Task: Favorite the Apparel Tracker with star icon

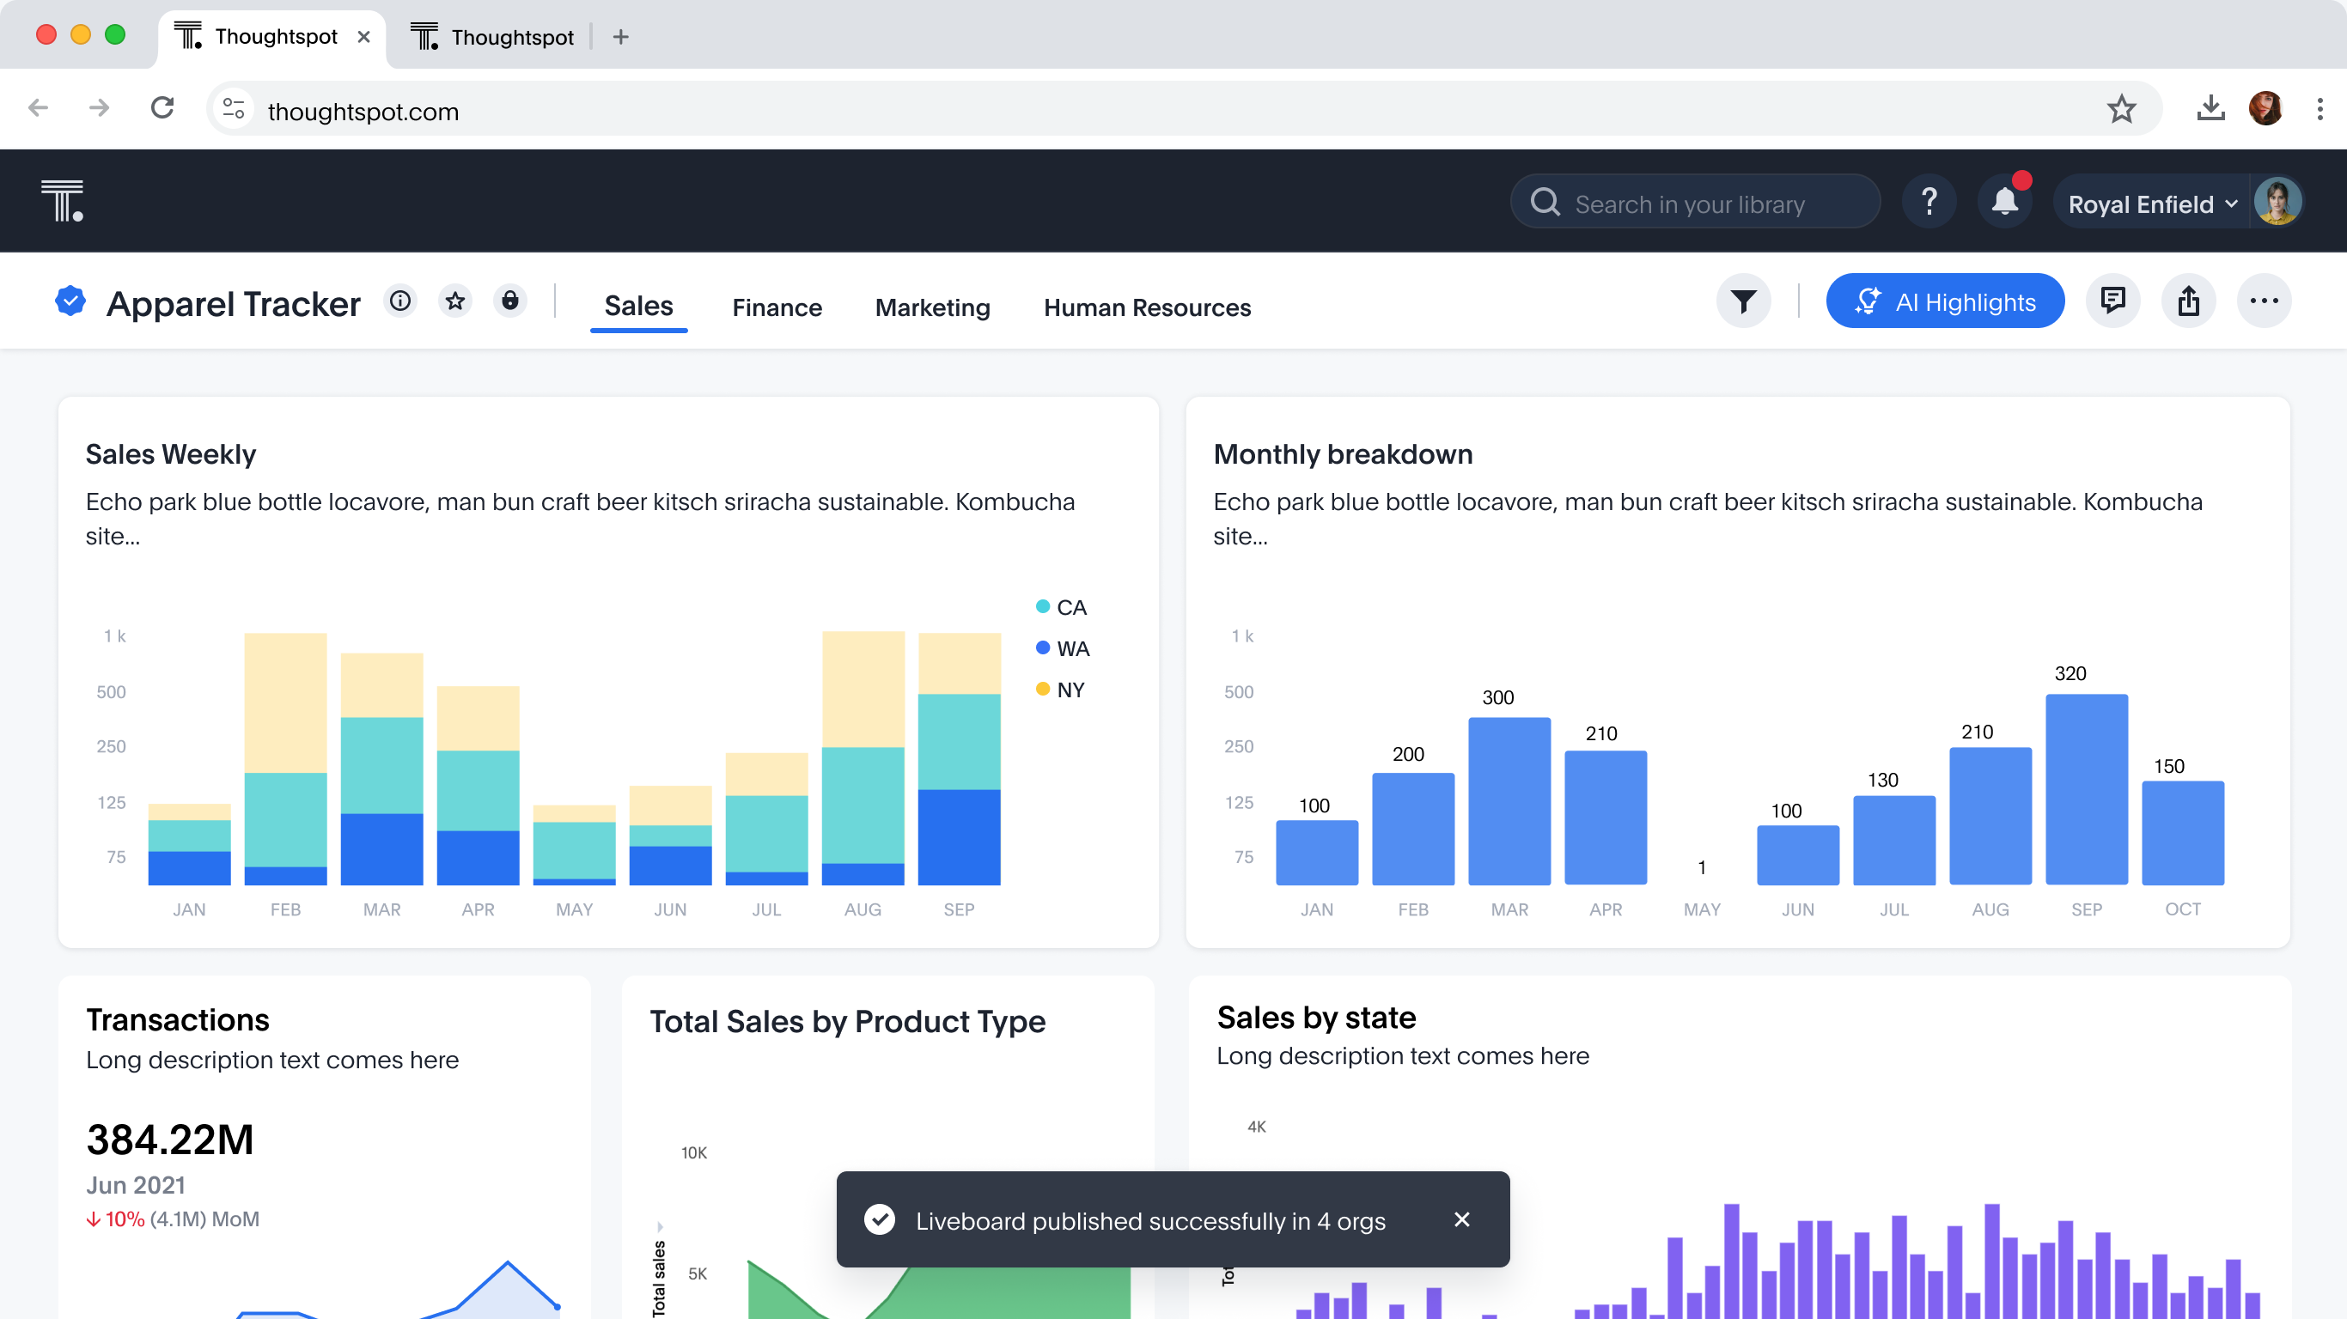Action: pos(455,301)
